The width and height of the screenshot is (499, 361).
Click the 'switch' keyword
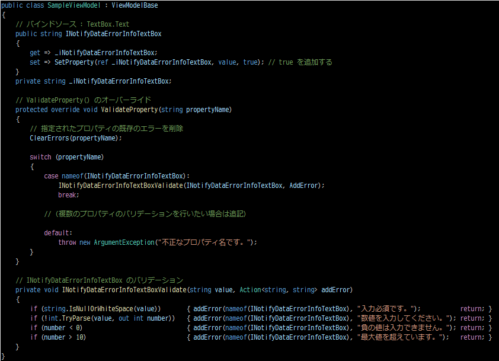click(40, 157)
